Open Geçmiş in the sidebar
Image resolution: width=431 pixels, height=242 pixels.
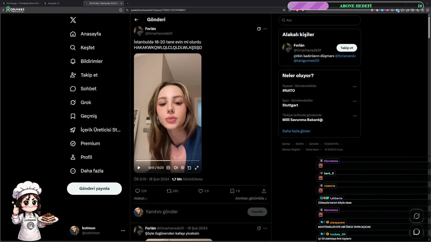click(84, 116)
